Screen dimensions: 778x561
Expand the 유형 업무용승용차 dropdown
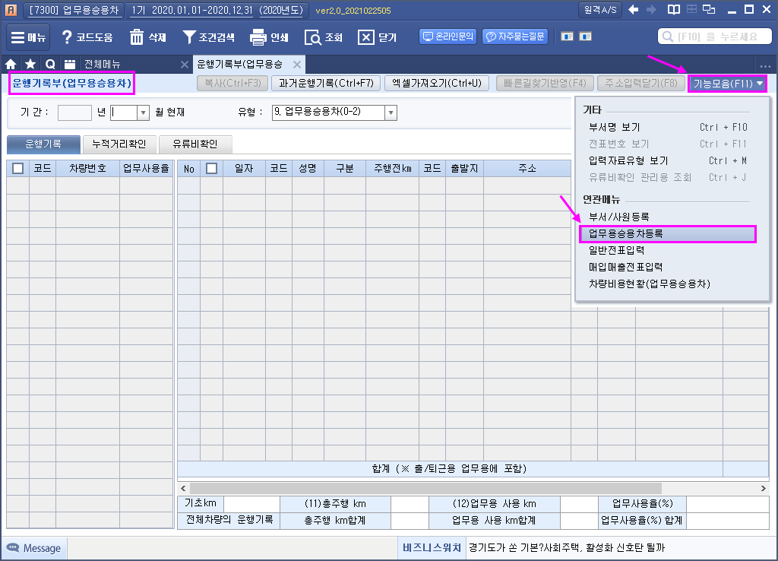point(391,113)
